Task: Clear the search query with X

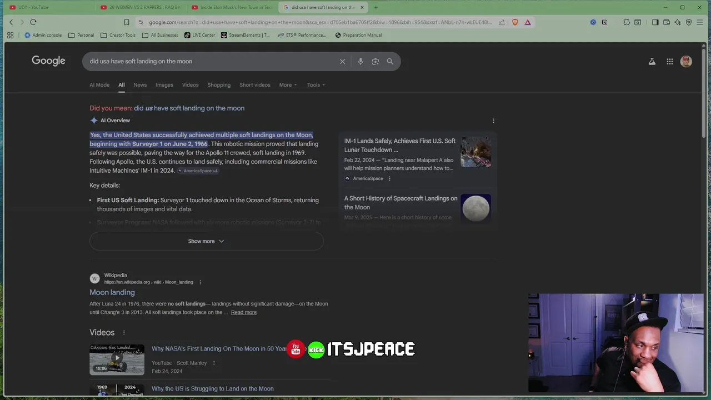Action: point(343,61)
